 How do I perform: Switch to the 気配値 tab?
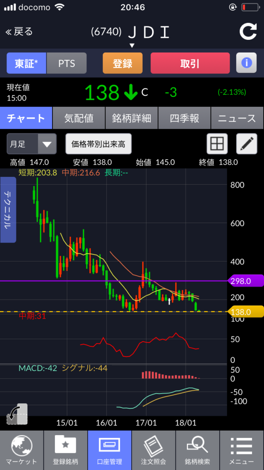79,118
